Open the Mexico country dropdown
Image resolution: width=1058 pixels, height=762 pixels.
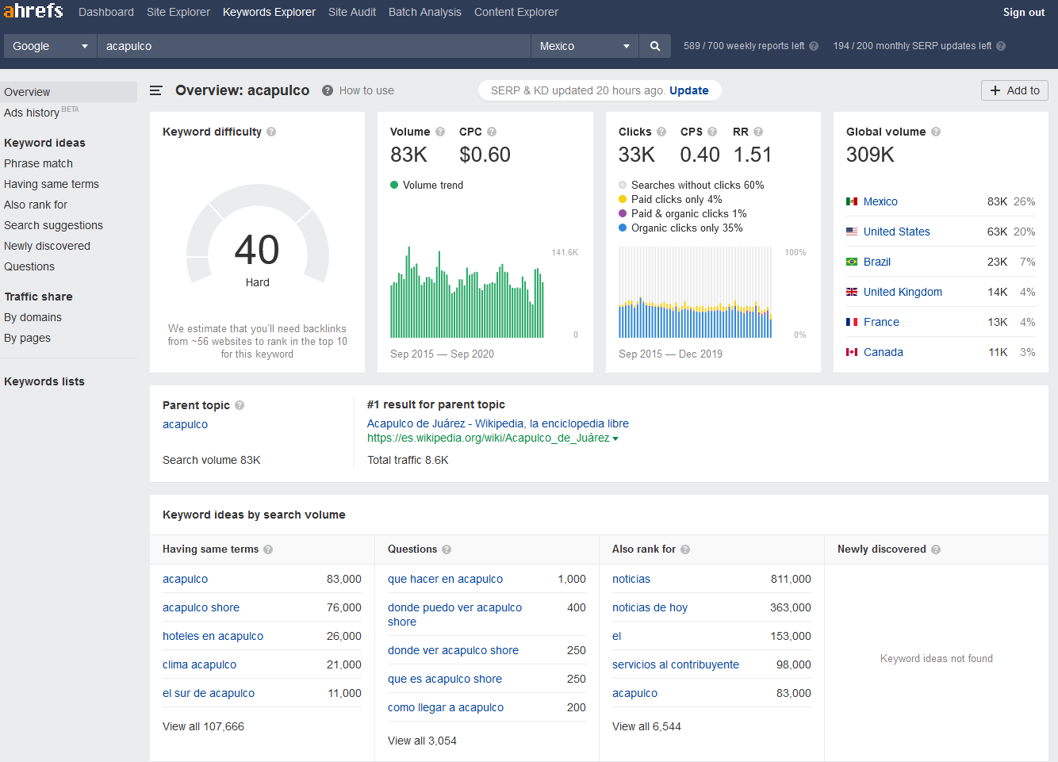pos(585,45)
